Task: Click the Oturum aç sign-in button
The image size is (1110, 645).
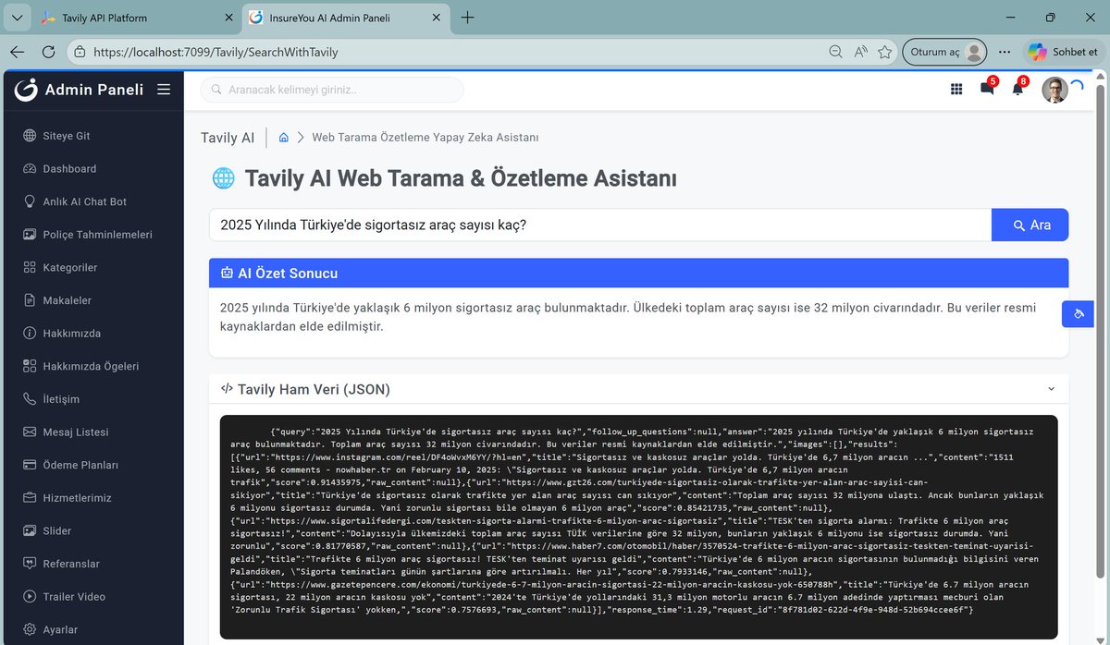Action: click(x=944, y=53)
